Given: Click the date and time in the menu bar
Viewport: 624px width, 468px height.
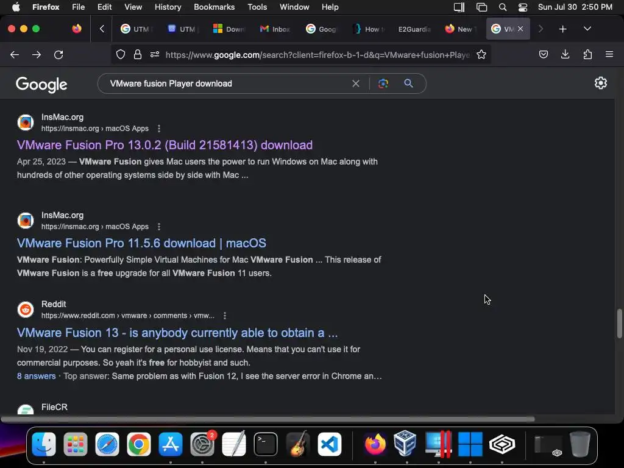Looking at the screenshot, I should click(575, 7).
